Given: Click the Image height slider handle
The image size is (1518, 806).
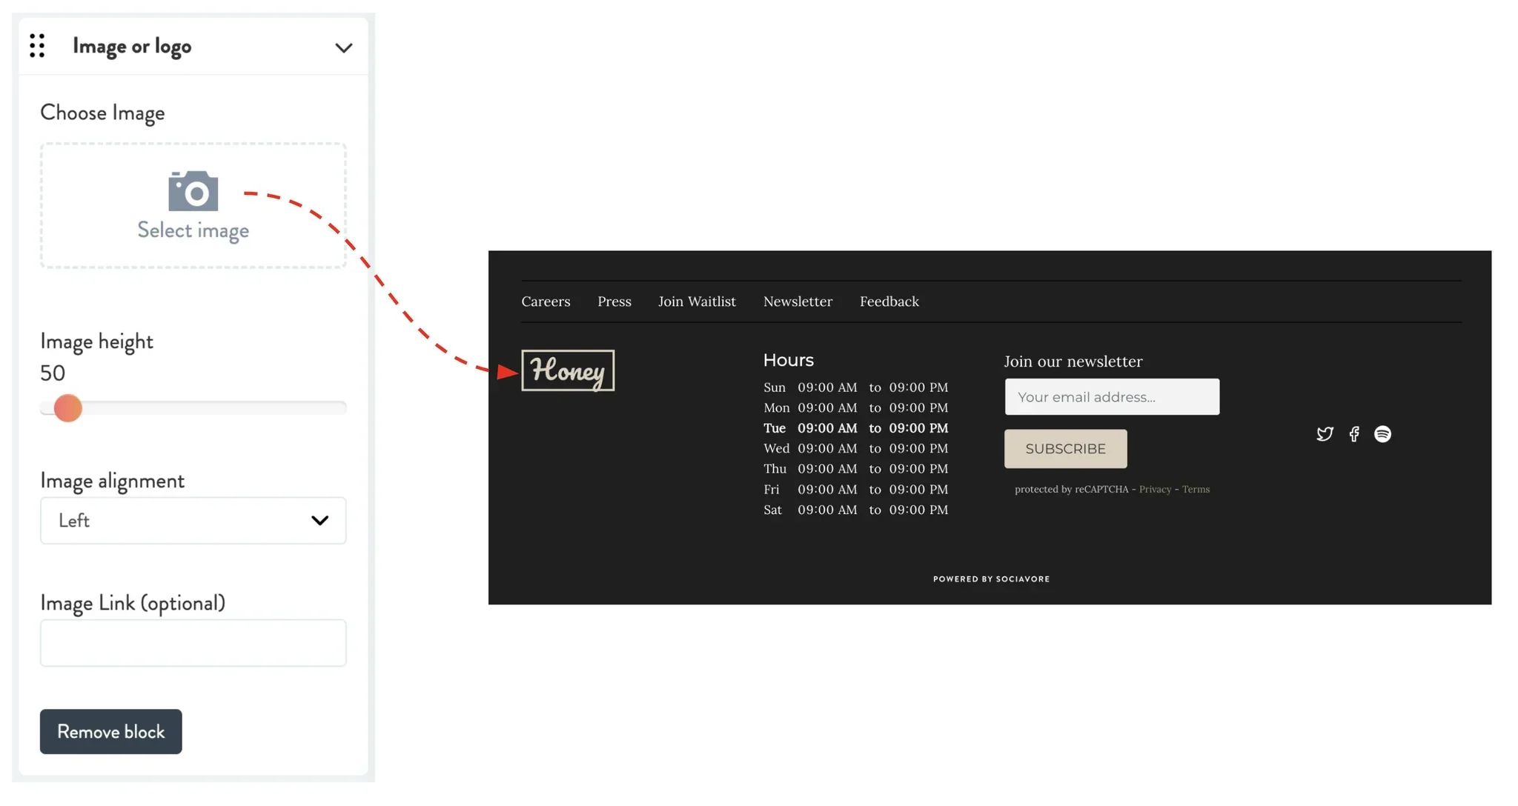Looking at the screenshot, I should coord(67,408).
